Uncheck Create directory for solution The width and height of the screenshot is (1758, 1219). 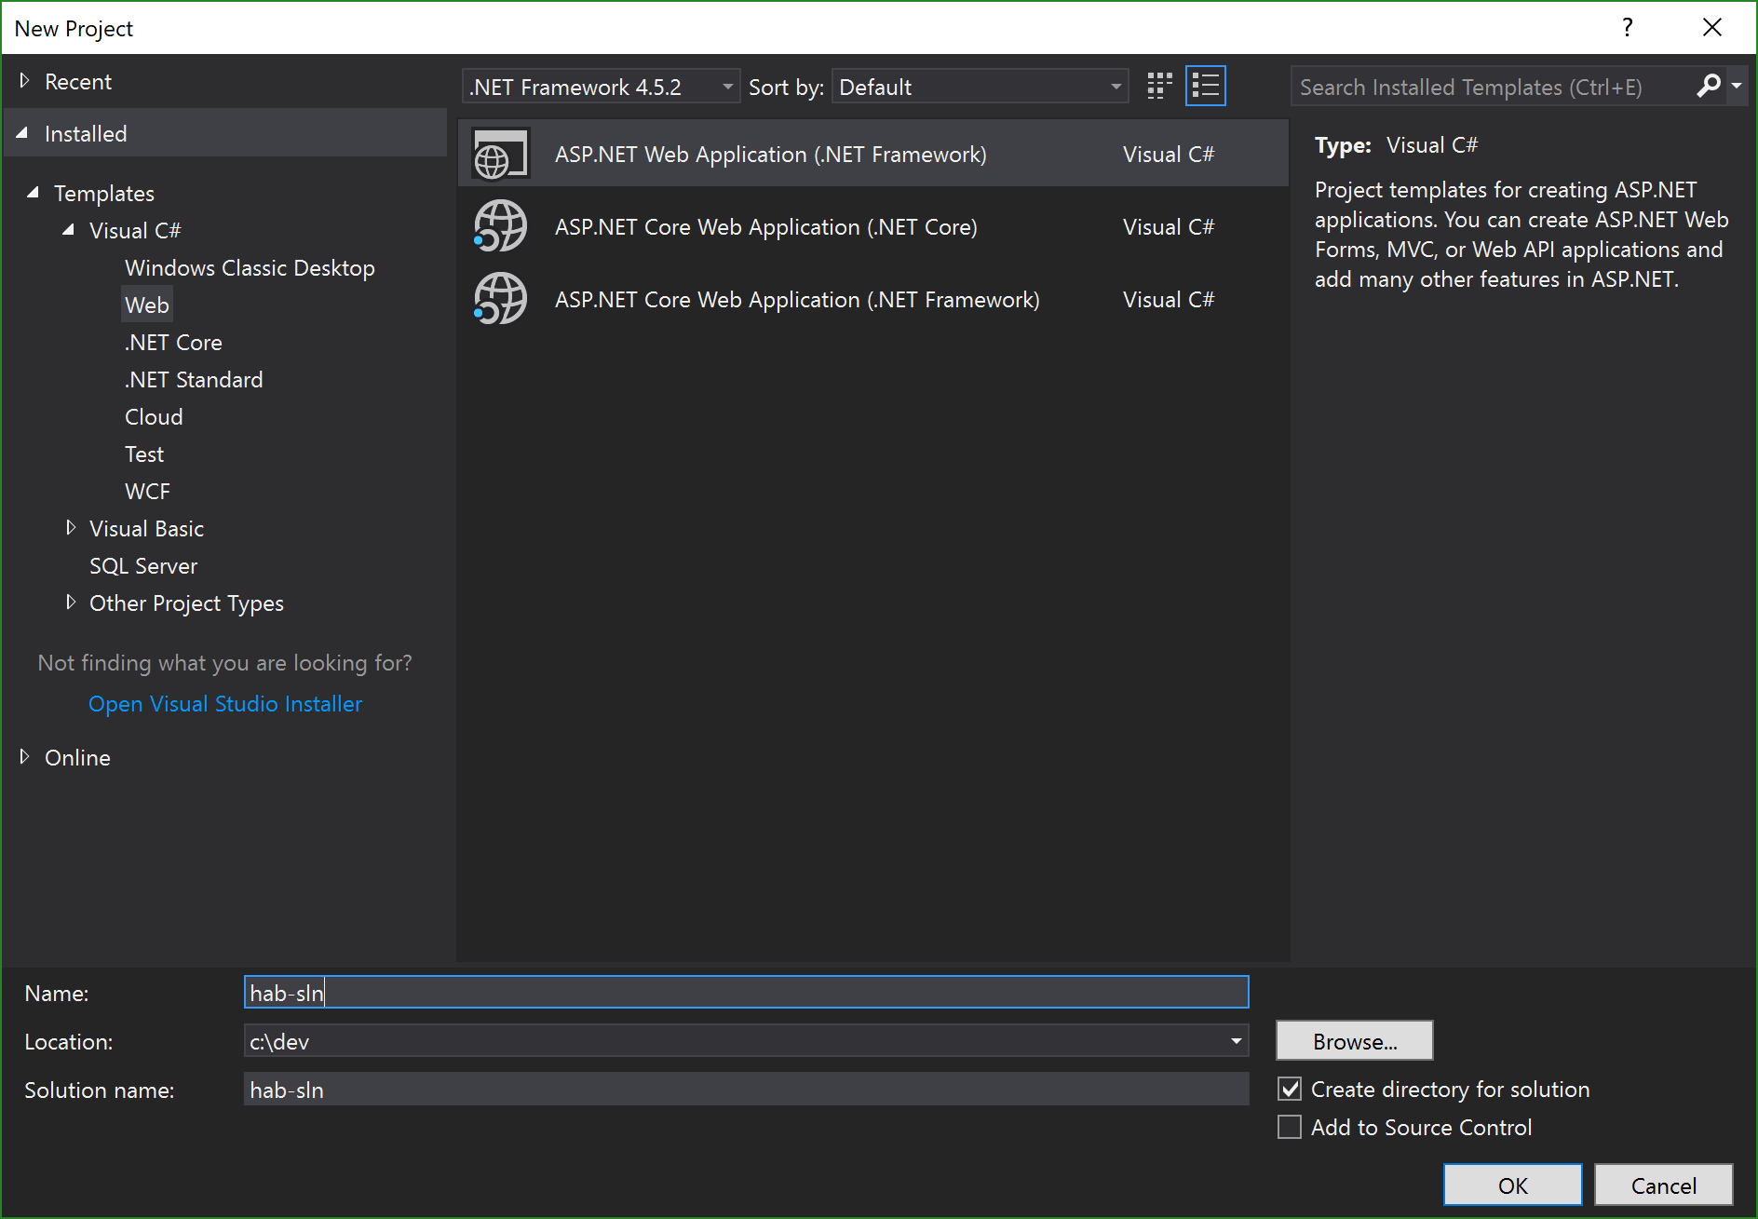click(x=1289, y=1089)
